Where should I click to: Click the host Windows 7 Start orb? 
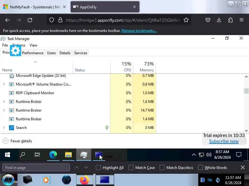pos(8,180)
